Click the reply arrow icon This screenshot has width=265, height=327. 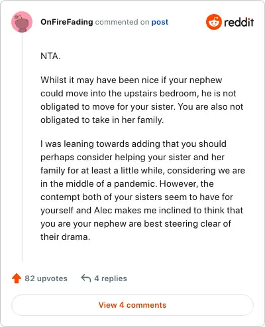86,278
